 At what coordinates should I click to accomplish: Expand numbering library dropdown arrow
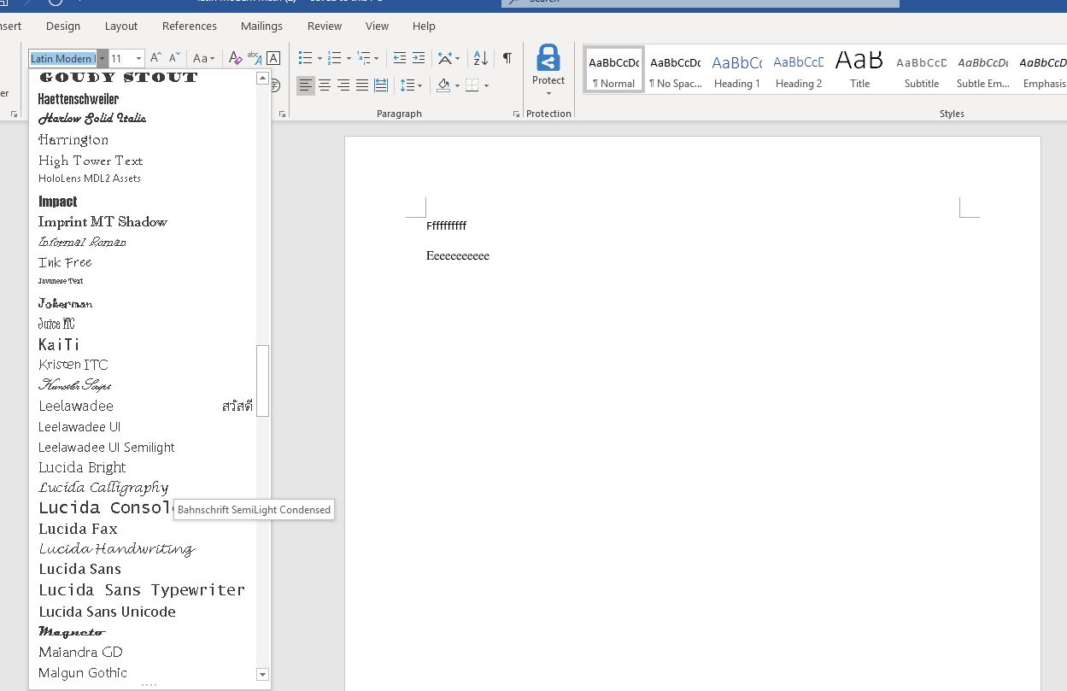point(349,59)
